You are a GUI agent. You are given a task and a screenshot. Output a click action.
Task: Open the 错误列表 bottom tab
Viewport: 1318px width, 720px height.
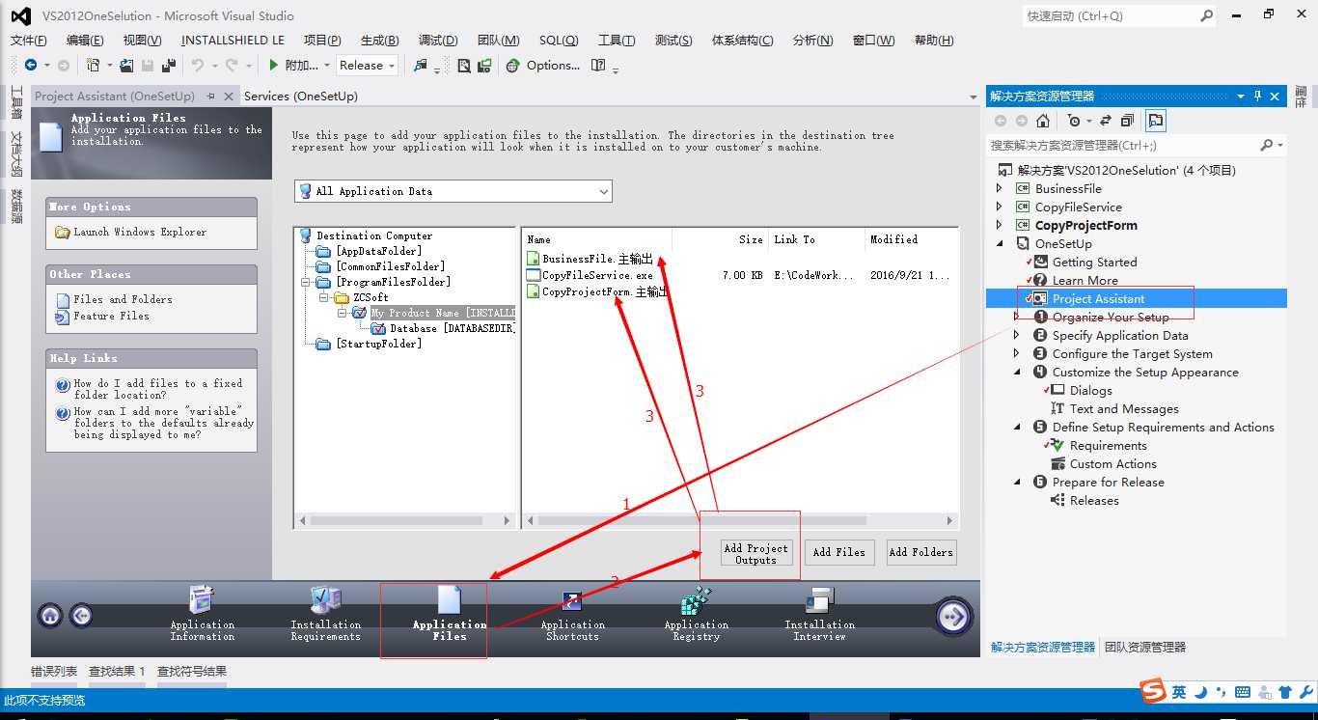[x=54, y=672]
